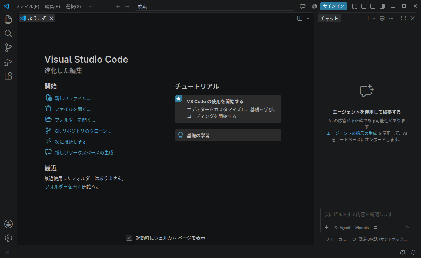Toggle the primary side bar visibility
The height and width of the screenshot is (258, 421).
tap(364, 6)
